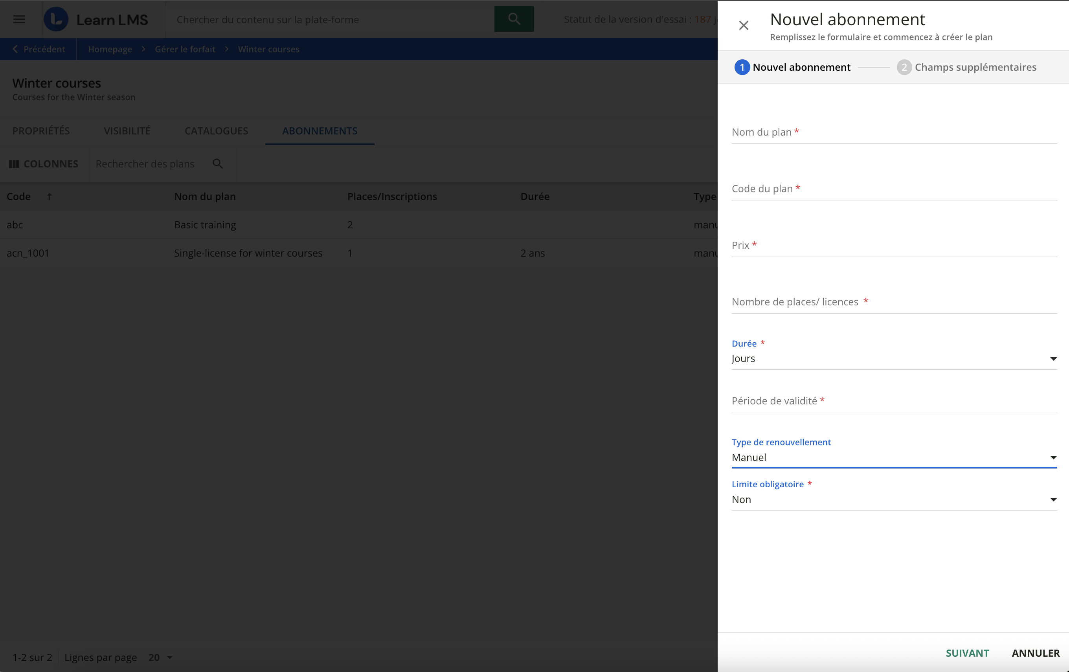Image resolution: width=1069 pixels, height=672 pixels.
Task: Select step 2 Champs supplémentaires
Action: (x=966, y=67)
